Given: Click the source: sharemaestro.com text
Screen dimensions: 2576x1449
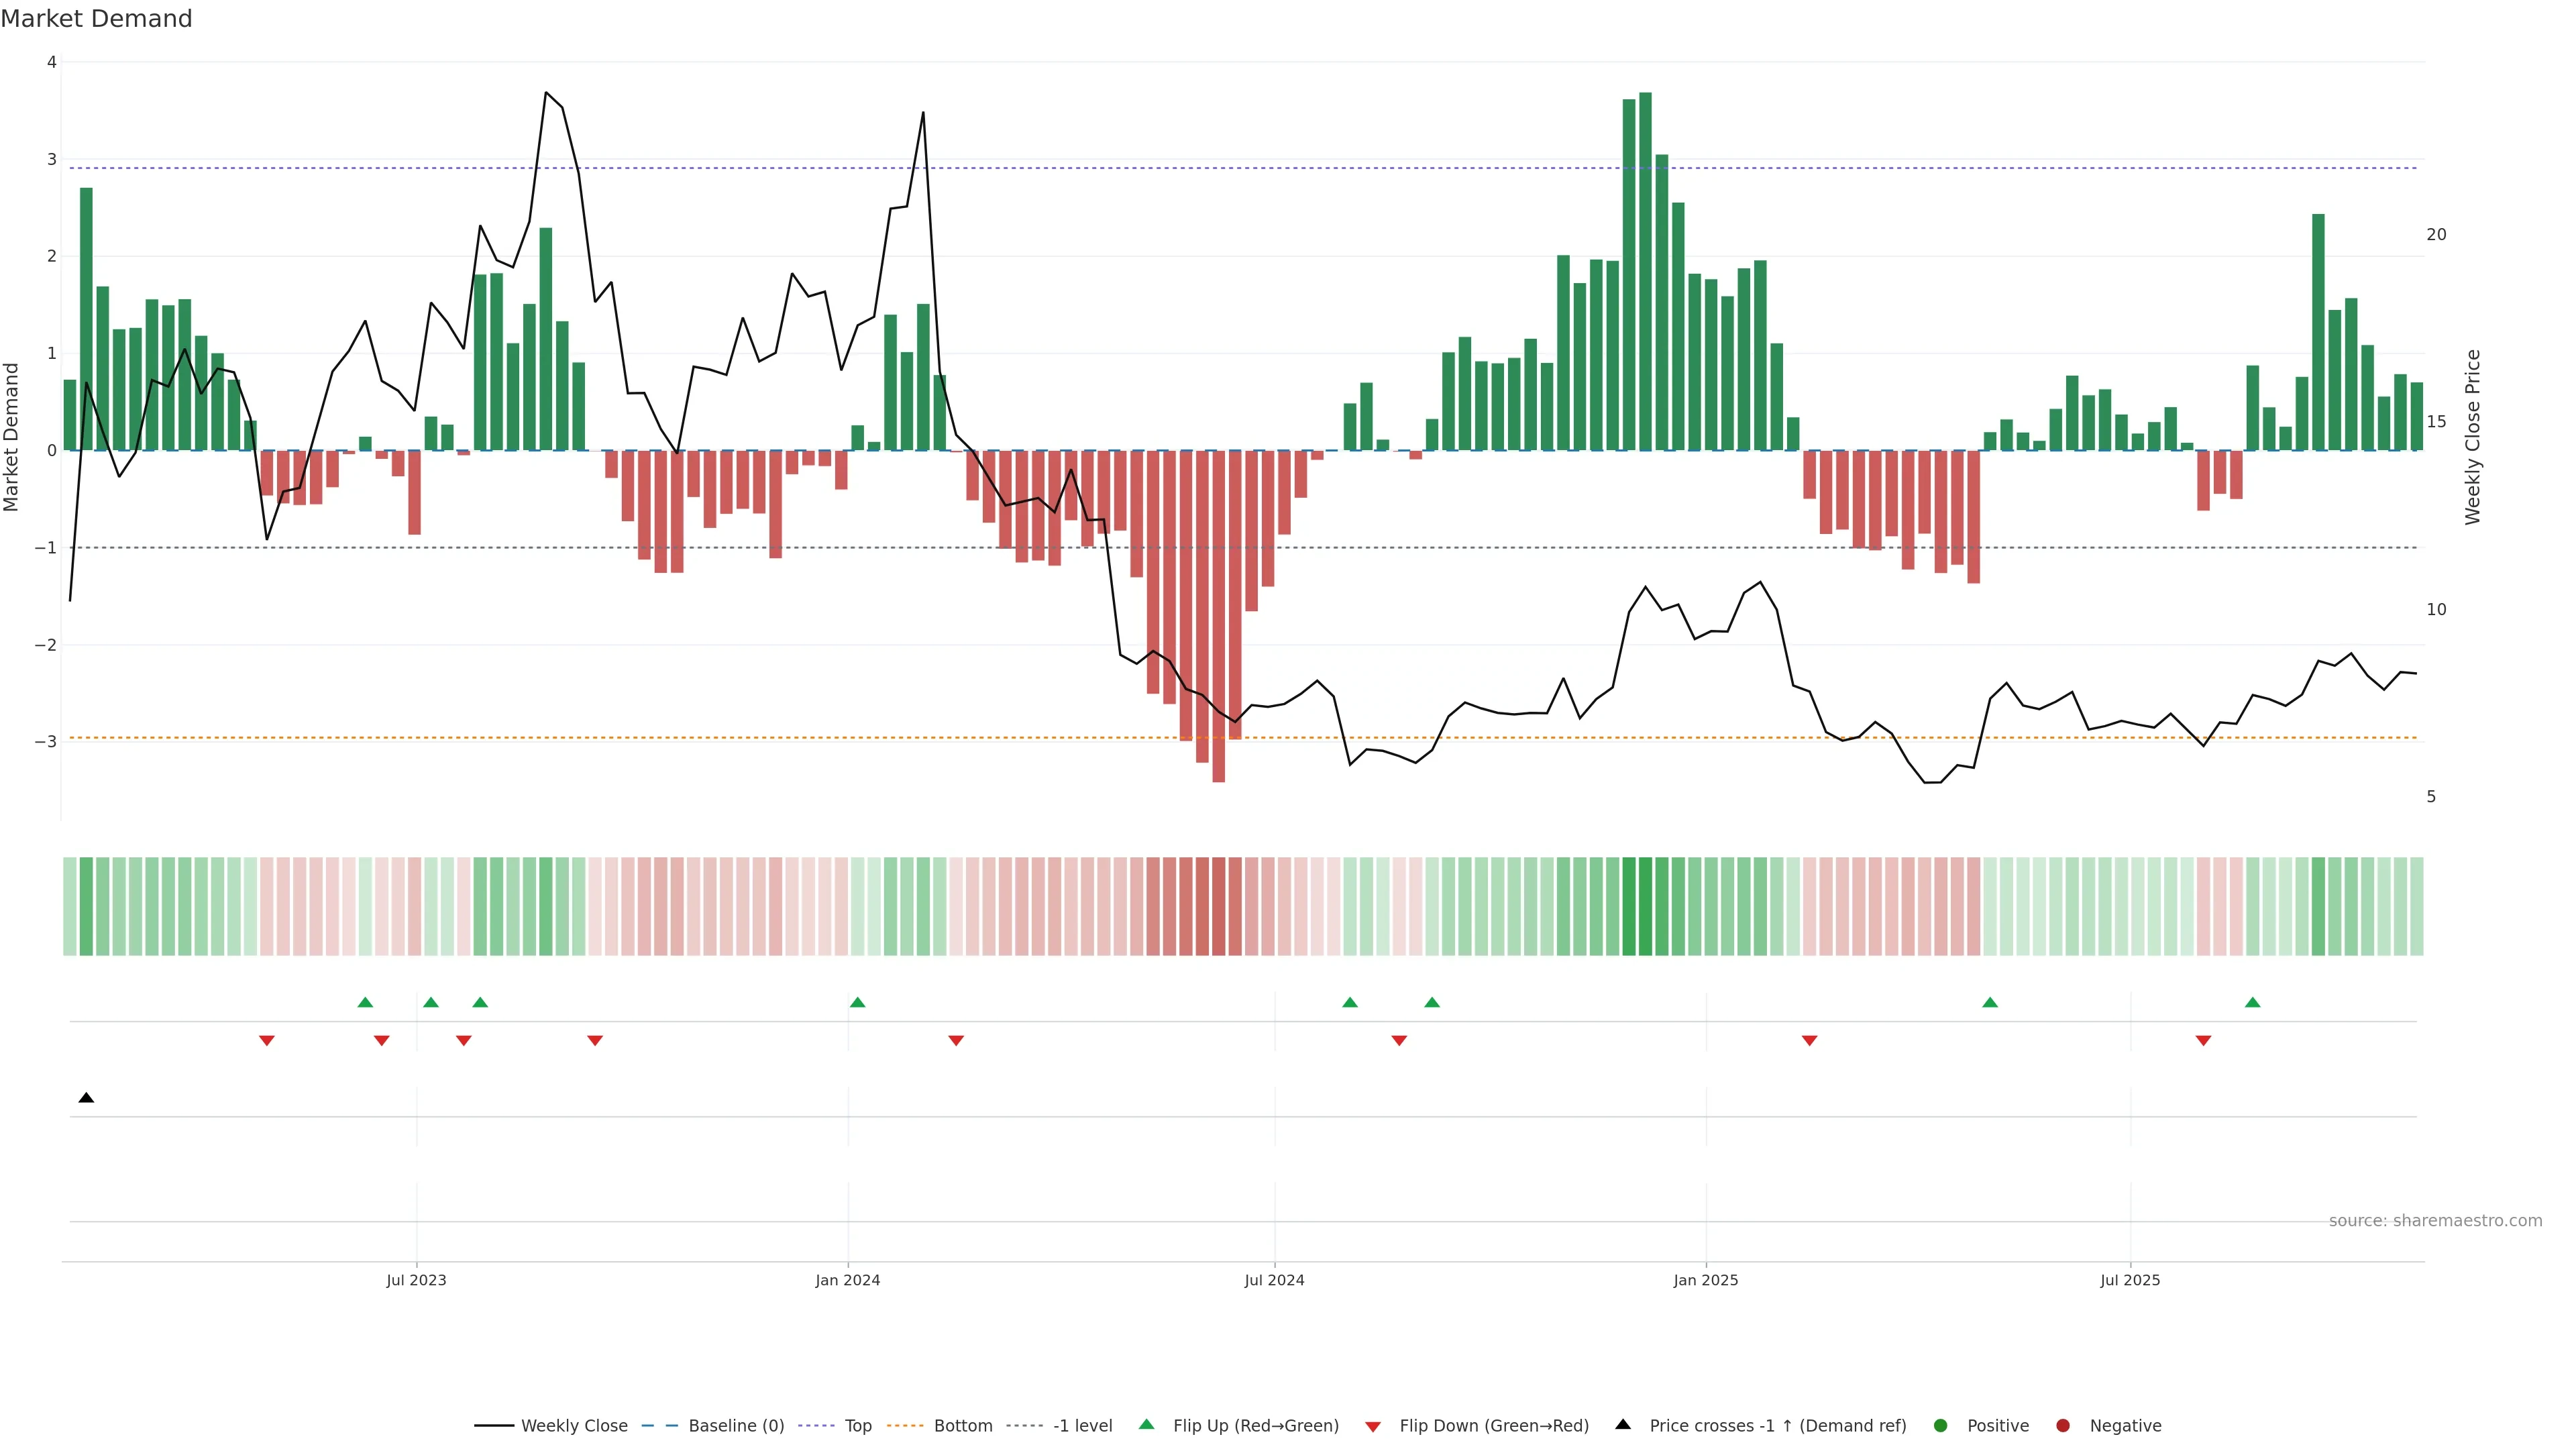Looking at the screenshot, I should pyautogui.click(x=2435, y=1220).
